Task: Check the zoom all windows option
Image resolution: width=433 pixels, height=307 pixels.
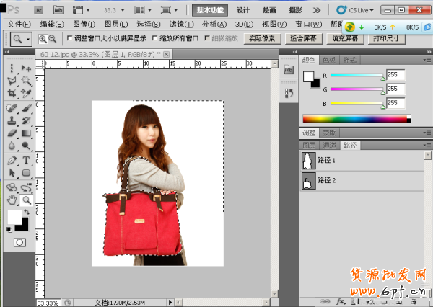Action: coord(154,39)
